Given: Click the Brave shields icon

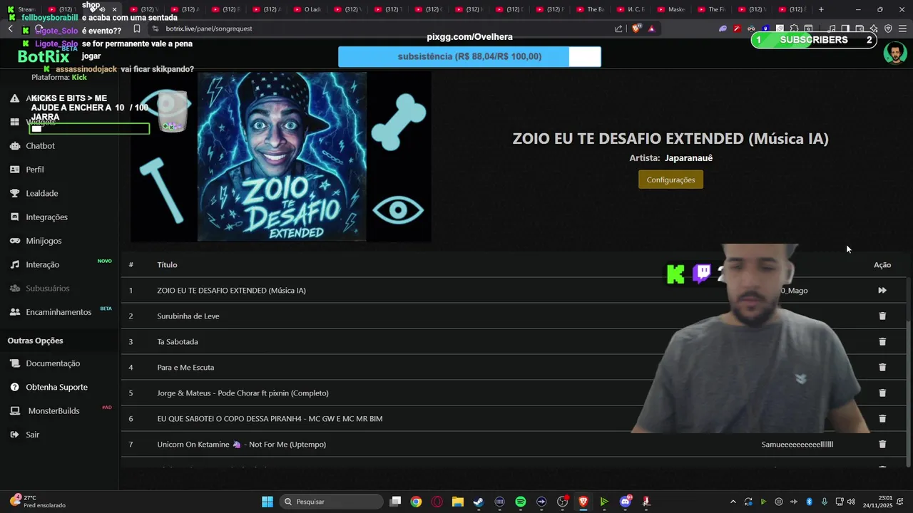Looking at the screenshot, I should pyautogui.click(x=636, y=28).
